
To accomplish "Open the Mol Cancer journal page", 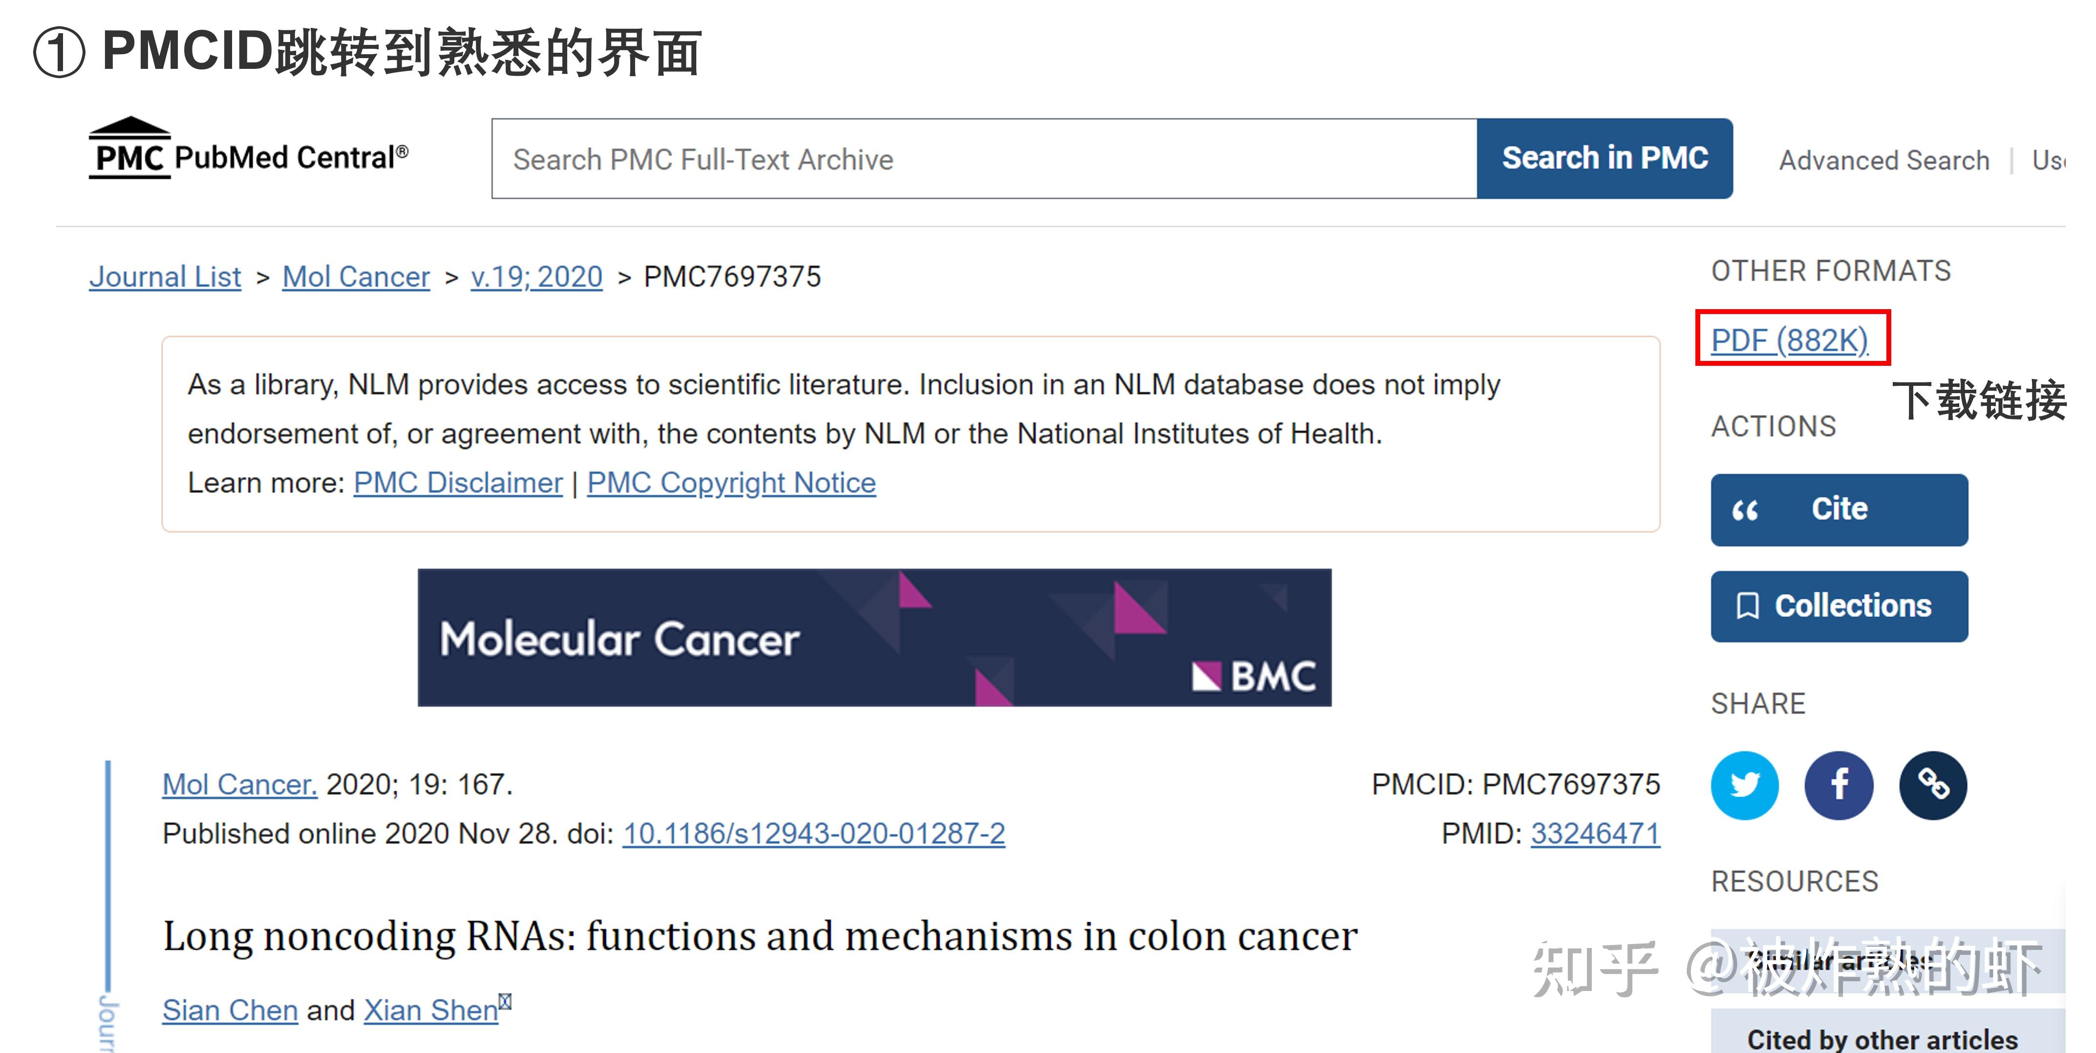I will 356,276.
